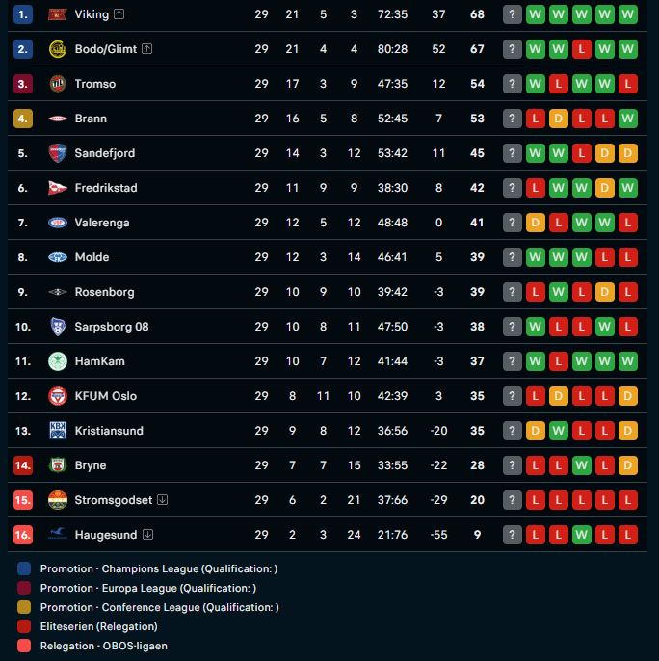Click the Tromso team badge
Image resolution: width=659 pixels, height=661 pixels.
[x=57, y=84]
